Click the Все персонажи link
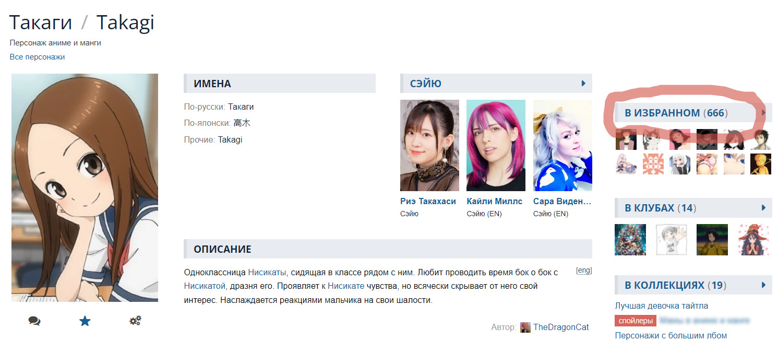 37,57
